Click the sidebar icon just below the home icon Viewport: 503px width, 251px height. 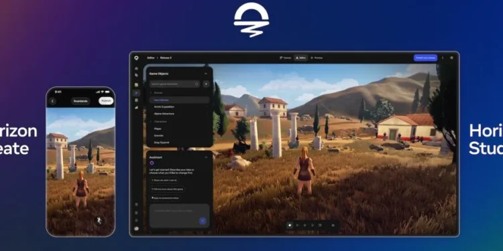click(x=136, y=75)
